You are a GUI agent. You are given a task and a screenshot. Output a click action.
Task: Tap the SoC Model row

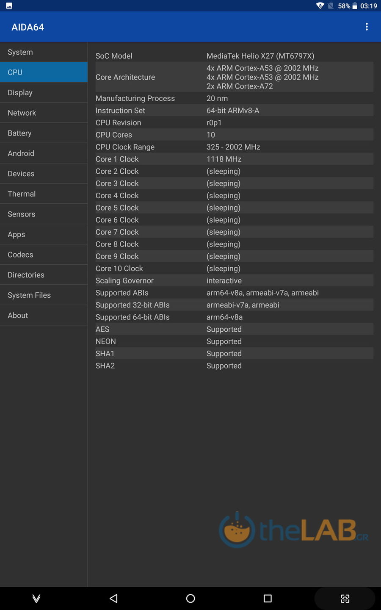click(x=234, y=56)
